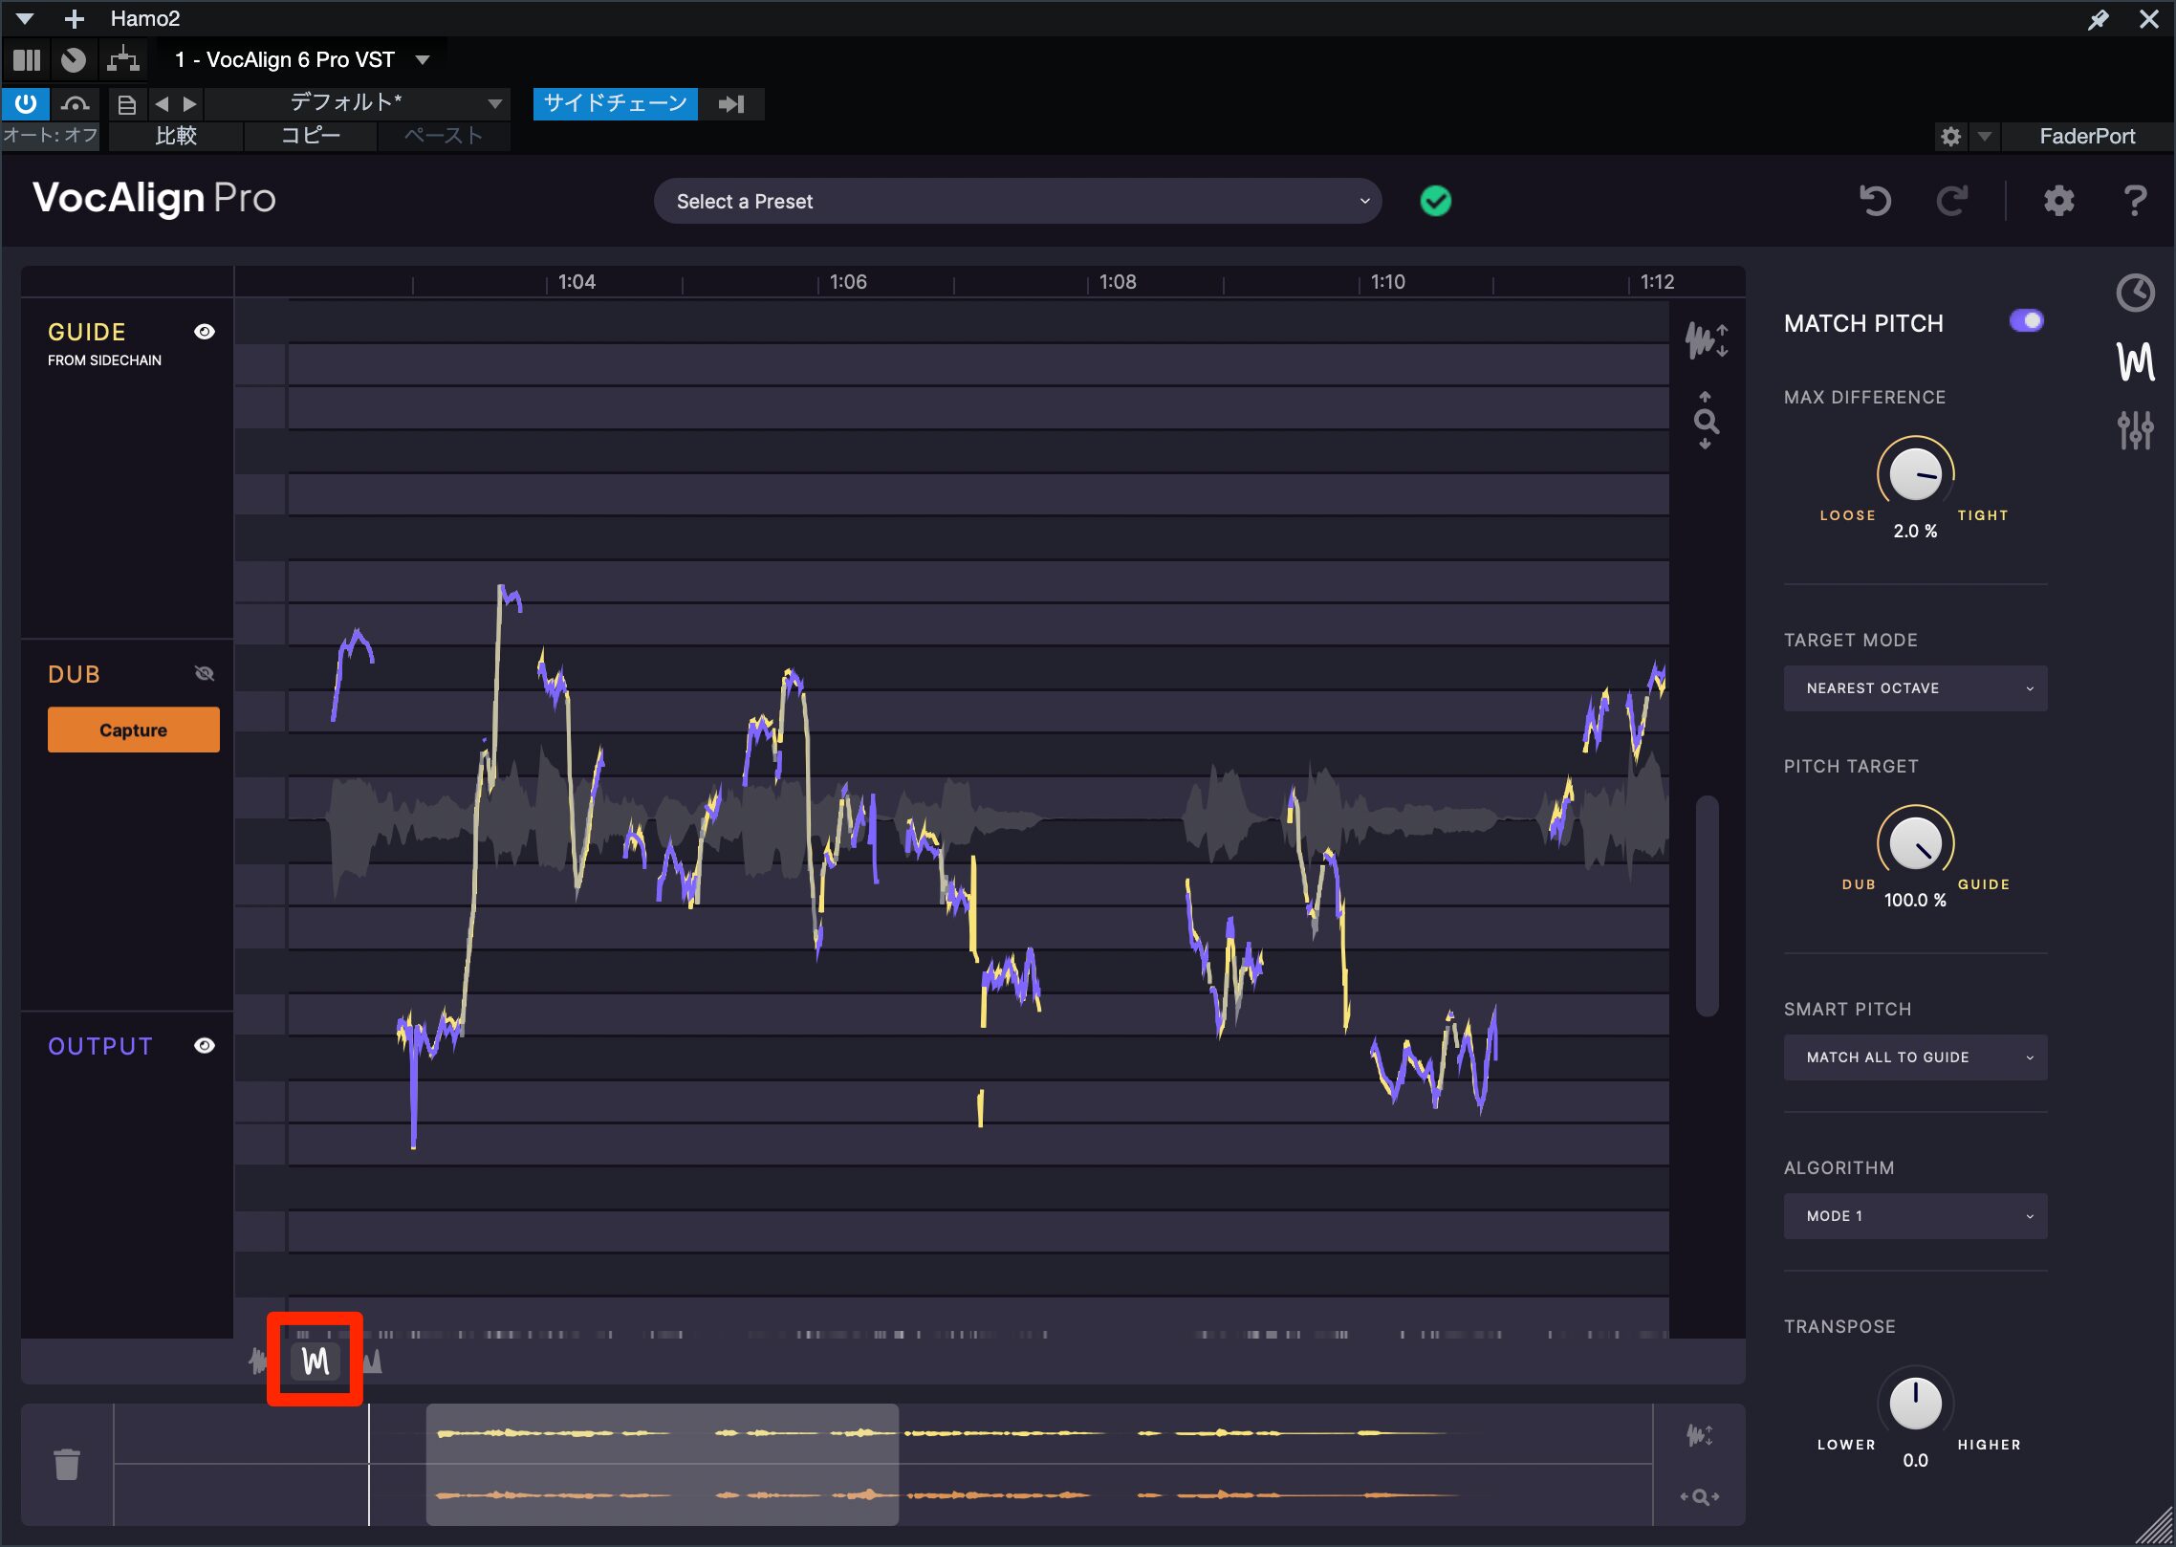Open the timing alignment panel clock icon
2176x1547 pixels.
pos(2135,293)
